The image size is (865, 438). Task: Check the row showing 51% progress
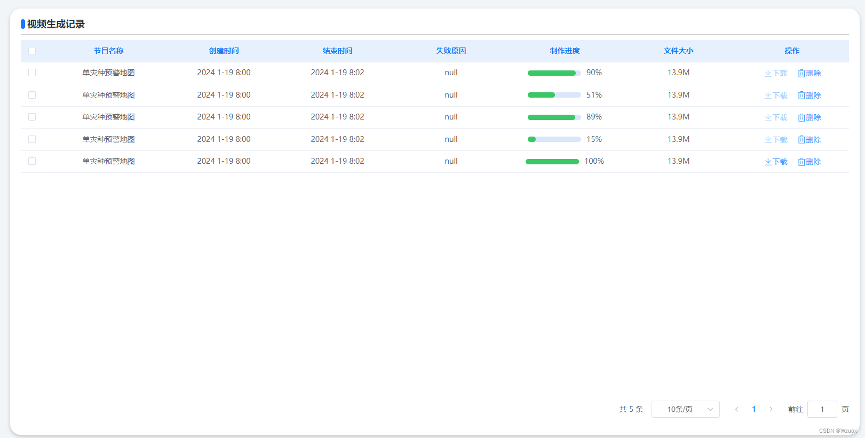pyautogui.click(x=32, y=95)
